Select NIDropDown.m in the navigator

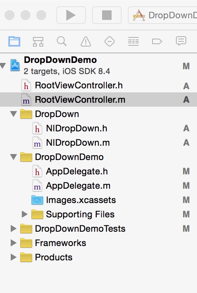pyautogui.click(x=98, y=143)
